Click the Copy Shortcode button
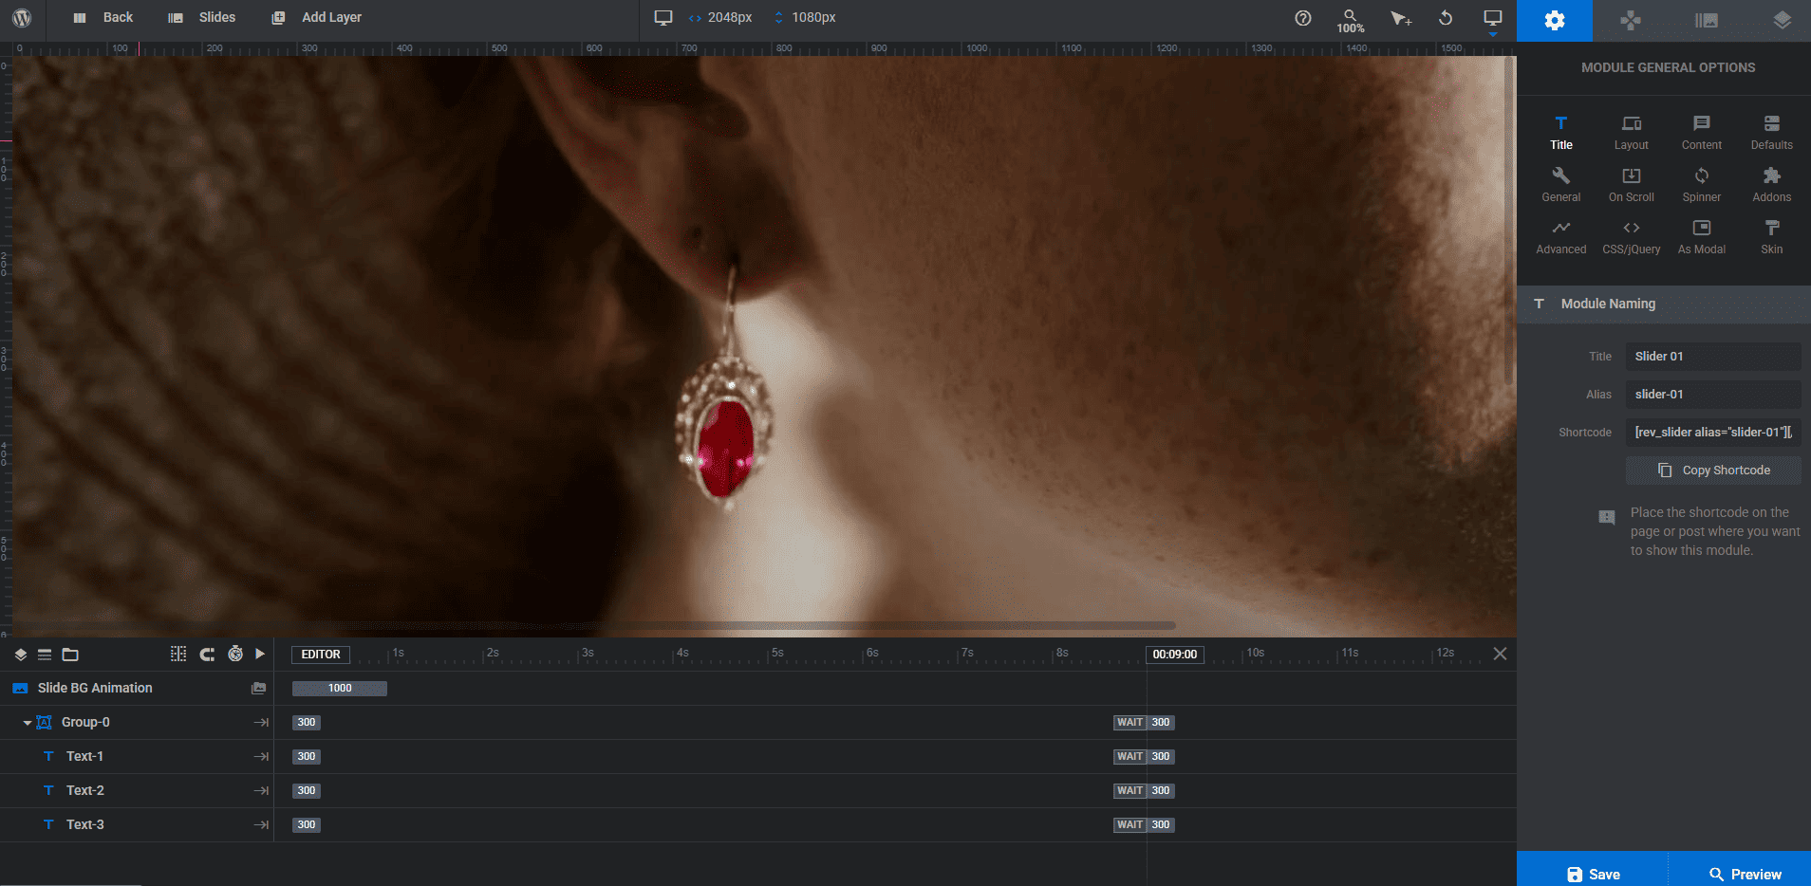 pos(1713,471)
